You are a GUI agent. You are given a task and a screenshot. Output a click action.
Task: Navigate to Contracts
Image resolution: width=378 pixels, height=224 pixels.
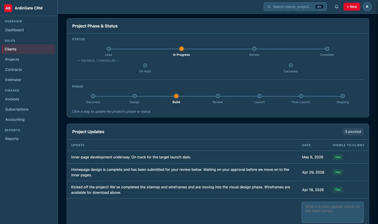[29, 69]
